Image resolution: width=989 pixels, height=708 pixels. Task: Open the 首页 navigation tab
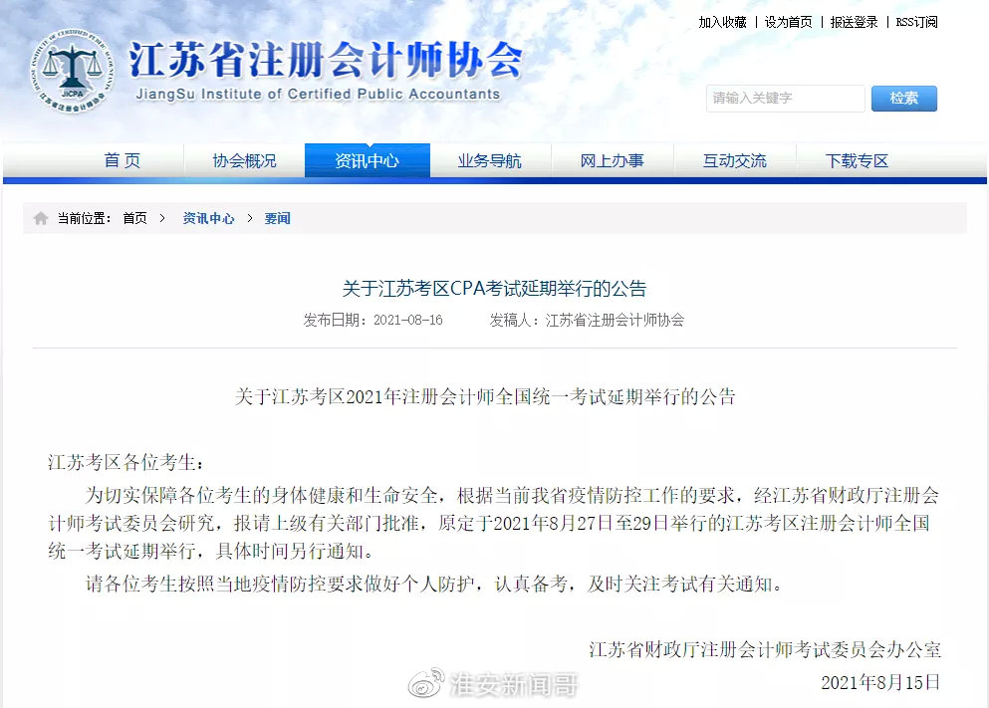coord(123,160)
